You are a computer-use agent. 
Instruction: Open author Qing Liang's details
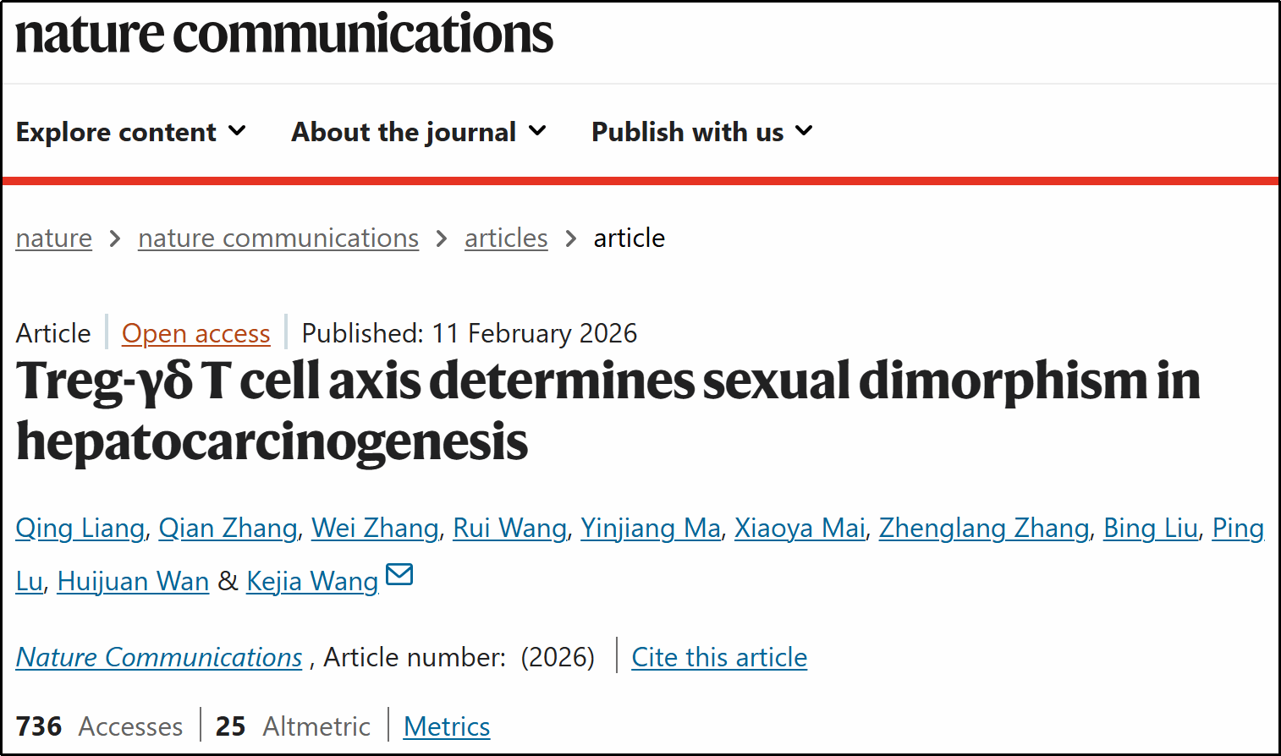pyautogui.click(x=80, y=529)
